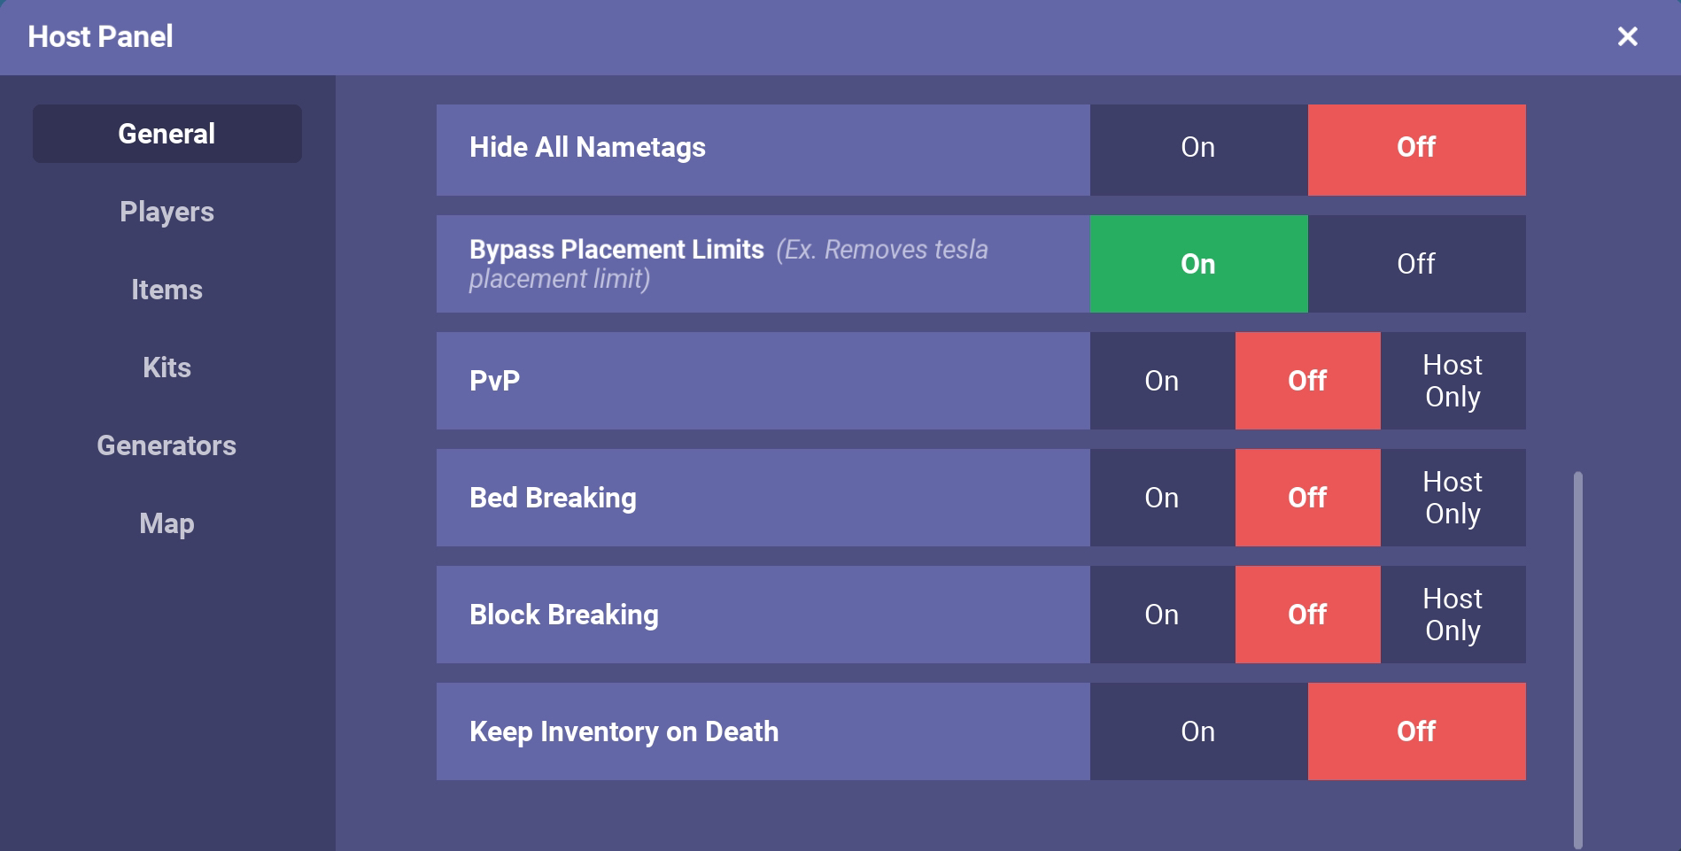The width and height of the screenshot is (1681, 851).
Task: View the Map section
Action: pyautogui.click(x=167, y=523)
